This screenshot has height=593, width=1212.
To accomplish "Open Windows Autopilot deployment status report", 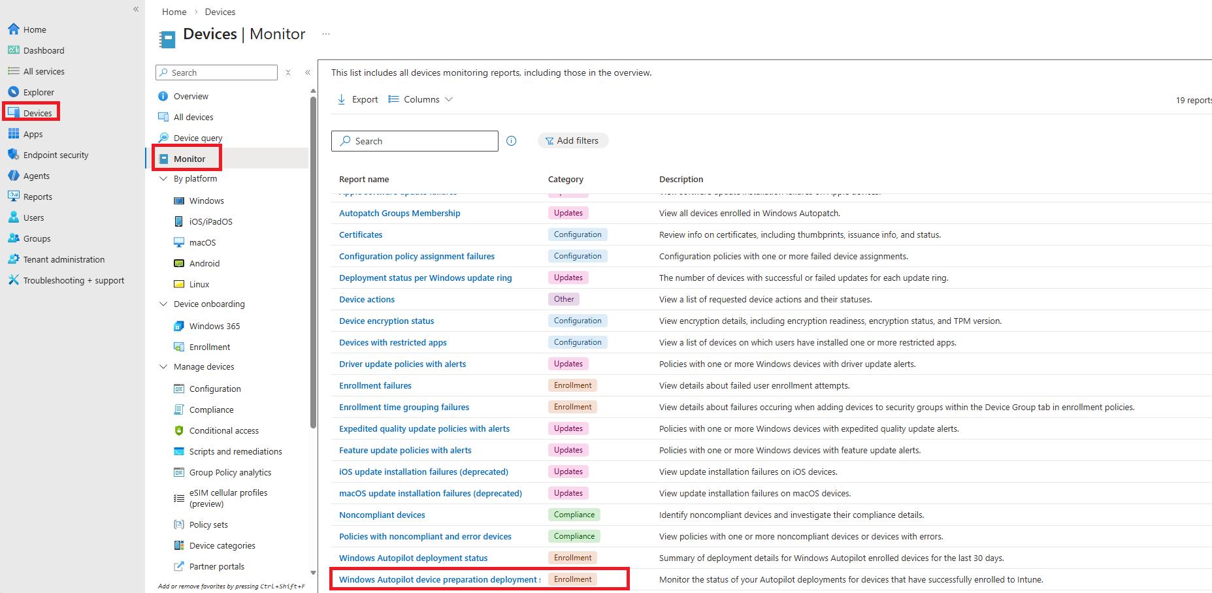I will click(x=414, y=558).
